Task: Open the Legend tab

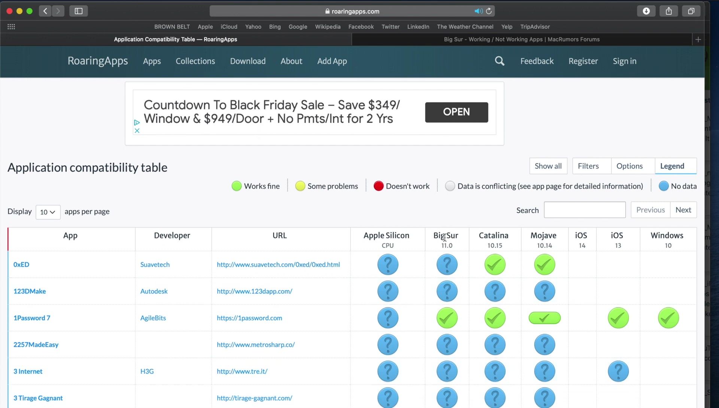Action: coord(676,166)
